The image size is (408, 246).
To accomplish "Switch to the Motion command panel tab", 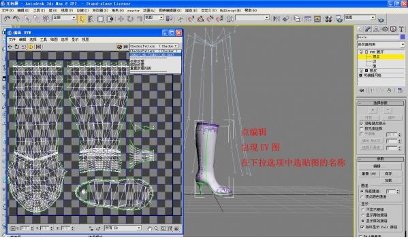I will pyautogui.click(x=385, y=29).
